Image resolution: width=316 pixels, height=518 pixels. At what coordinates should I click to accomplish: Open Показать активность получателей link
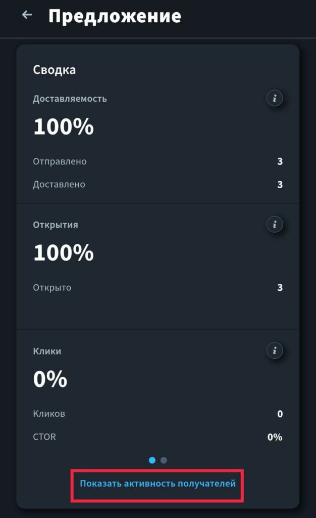tap(158, 484)
